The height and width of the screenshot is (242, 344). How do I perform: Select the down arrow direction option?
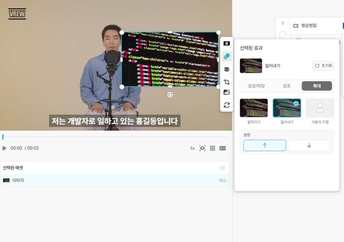click(x=309, y=145)
